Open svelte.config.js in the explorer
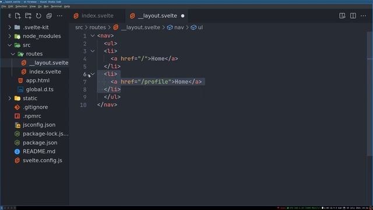This screenshot has width=373, height=210. [43, 160]
